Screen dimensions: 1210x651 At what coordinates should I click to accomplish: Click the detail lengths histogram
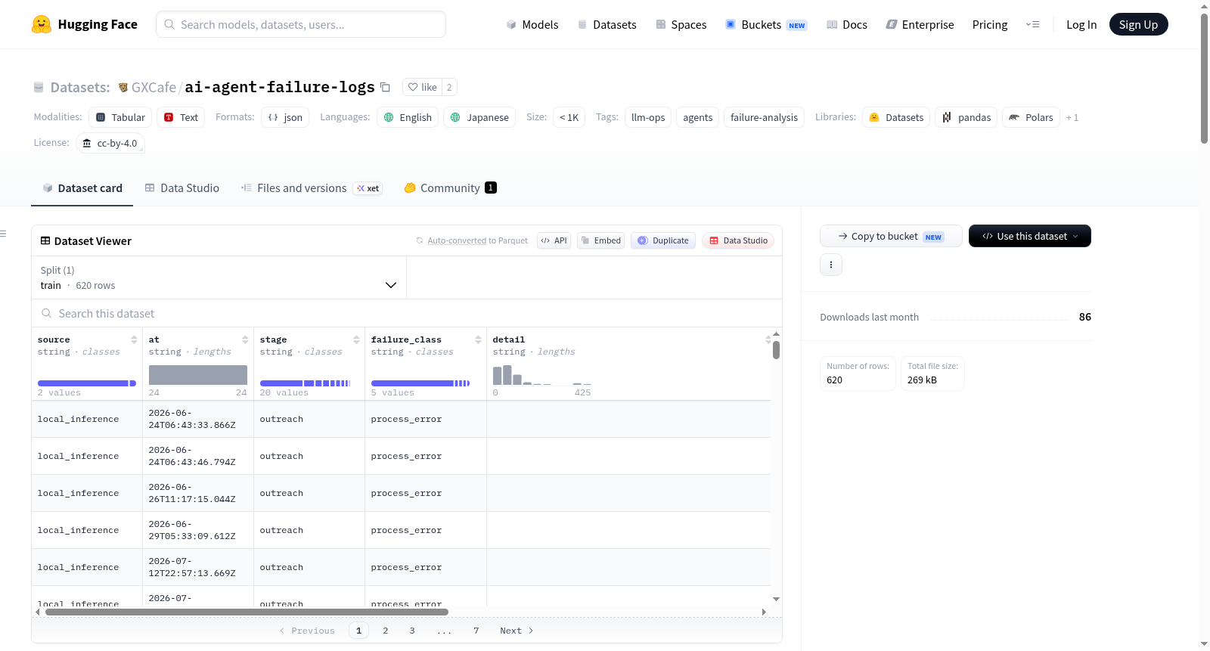(x=541, y=375)
